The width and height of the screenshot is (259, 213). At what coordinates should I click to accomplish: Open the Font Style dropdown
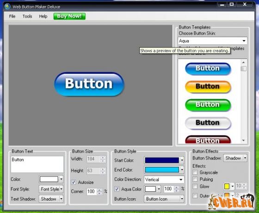point(51,189)
